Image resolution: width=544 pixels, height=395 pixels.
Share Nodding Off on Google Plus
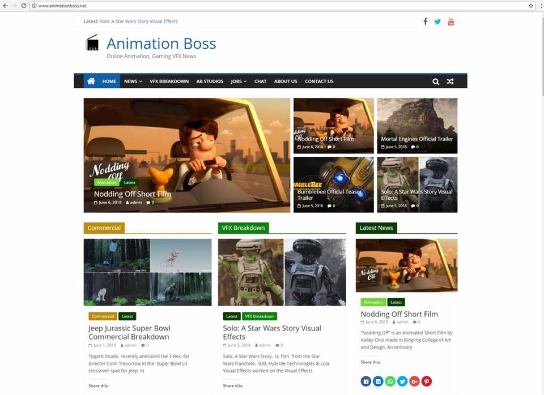(414, 381)
